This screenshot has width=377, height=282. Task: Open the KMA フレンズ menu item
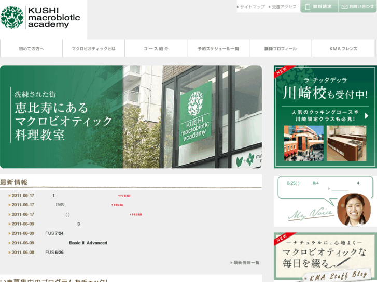click(343, 49)
